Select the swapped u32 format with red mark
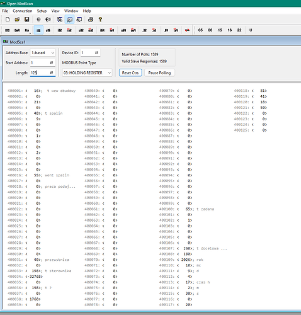This screenshot has width=301, height=315. (x=91, y=30)
